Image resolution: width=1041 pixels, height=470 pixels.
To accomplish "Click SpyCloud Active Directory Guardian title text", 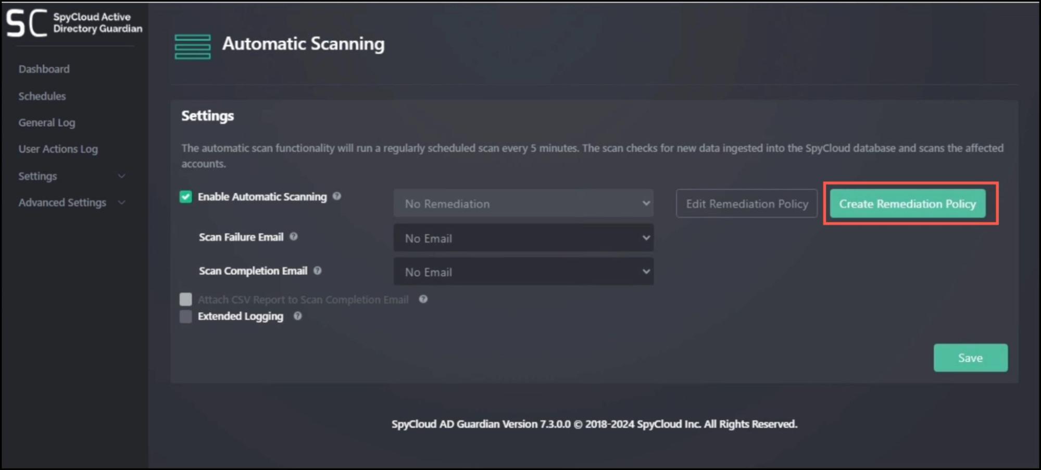I will pos(97,23).
